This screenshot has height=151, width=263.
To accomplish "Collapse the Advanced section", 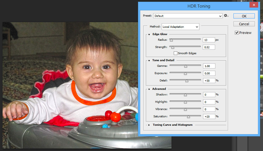I will tap(149, 89).
